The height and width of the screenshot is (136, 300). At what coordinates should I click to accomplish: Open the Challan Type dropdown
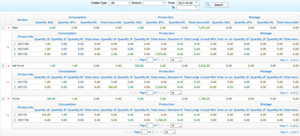tap(120, 3)
